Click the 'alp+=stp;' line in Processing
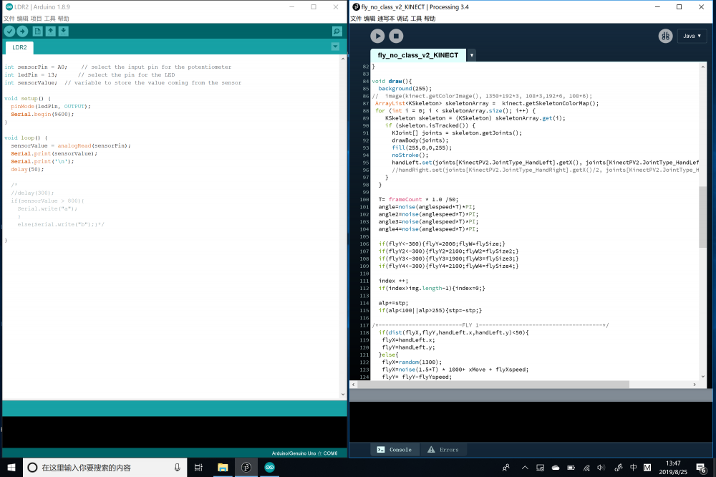This screenshot has width=716, height=477. coord(394,303)
